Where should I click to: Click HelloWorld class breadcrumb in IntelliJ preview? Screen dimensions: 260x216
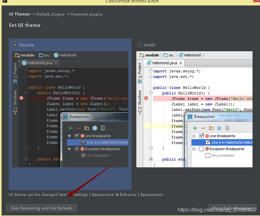(190, 55)
